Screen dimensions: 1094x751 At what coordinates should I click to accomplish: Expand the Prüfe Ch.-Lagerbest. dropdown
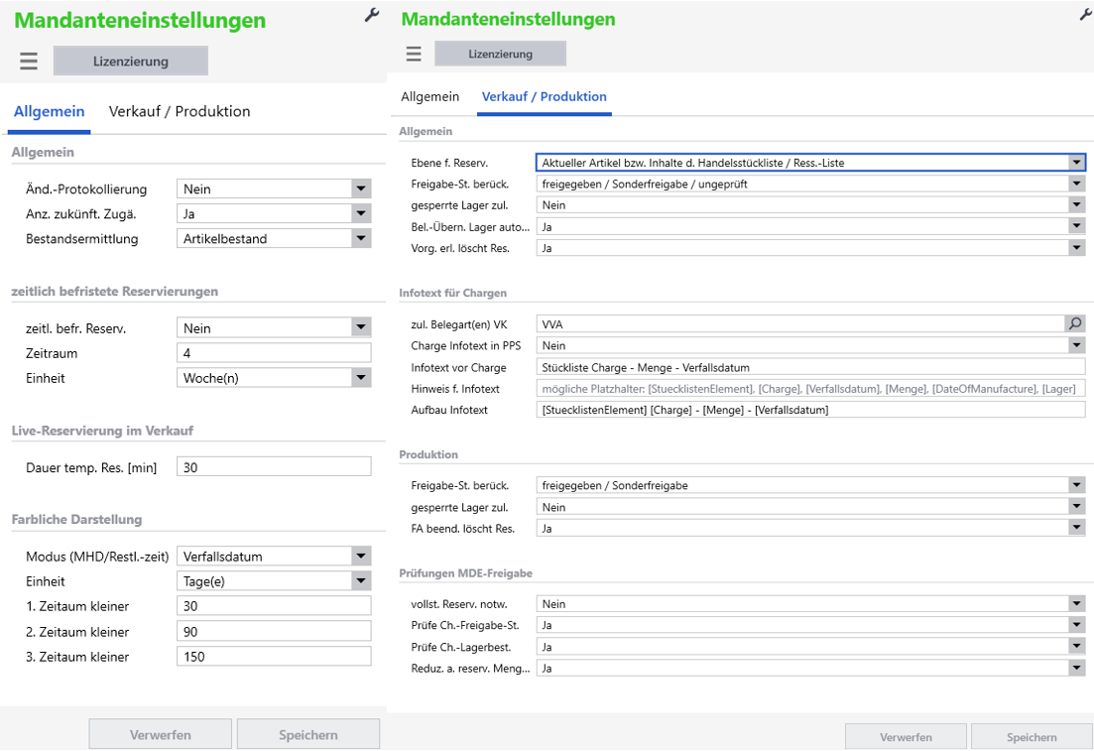[1076, 646]
